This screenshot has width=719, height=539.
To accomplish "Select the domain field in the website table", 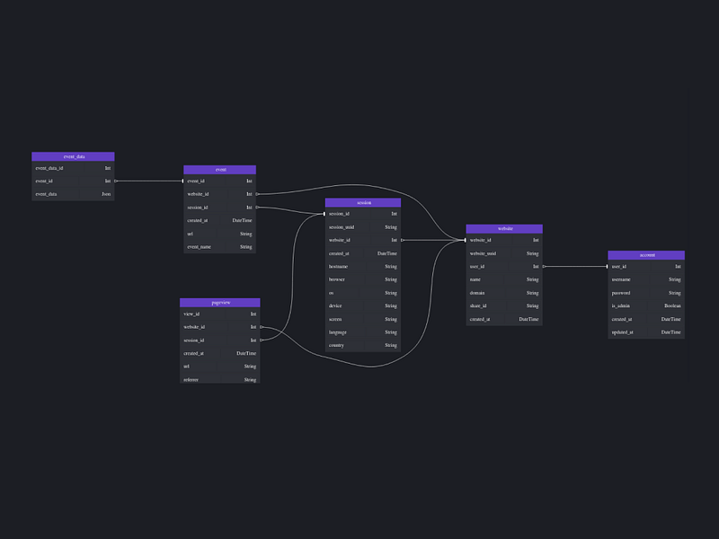I will pos(503,292).
